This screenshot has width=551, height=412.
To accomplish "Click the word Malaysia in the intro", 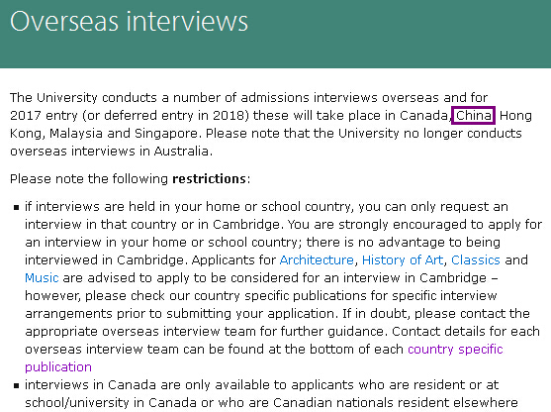I will pos(76,134).
